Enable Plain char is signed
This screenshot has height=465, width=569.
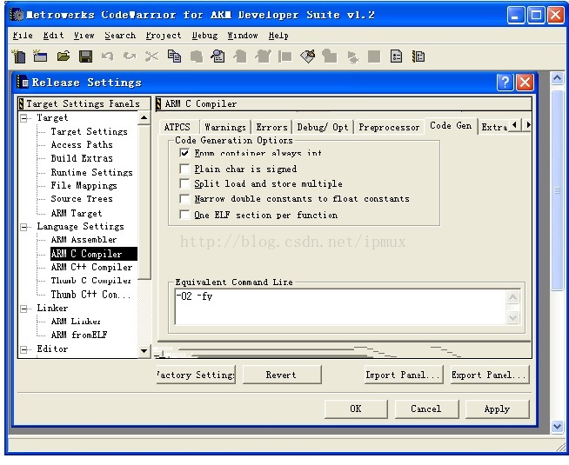pos(184,169)
